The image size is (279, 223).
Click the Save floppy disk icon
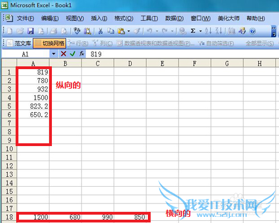[31, 31]
